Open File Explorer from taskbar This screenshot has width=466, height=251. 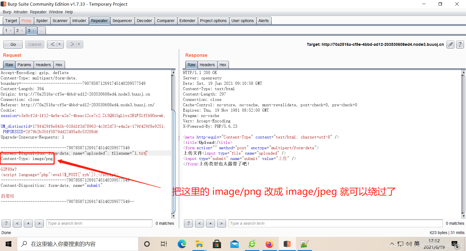click(x=199, y=244)
